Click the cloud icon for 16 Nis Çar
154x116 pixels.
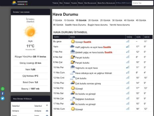(x=73, y=98)
